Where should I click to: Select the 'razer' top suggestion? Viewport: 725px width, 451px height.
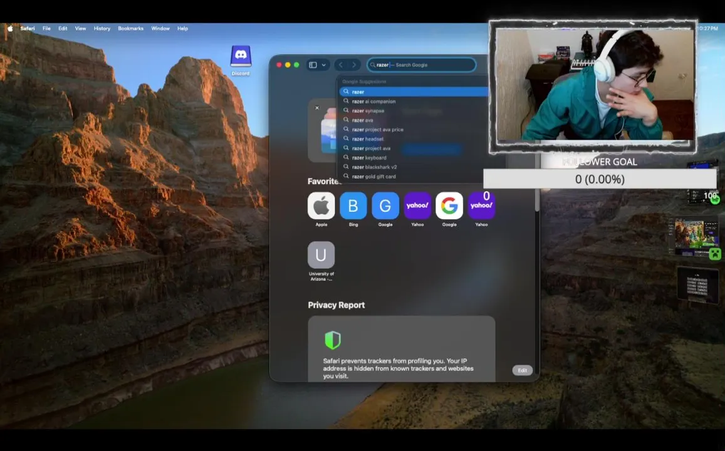(x=414, y=92)
